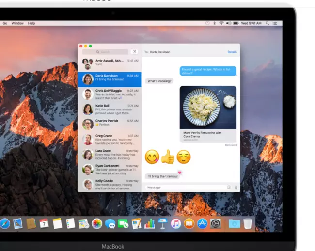Image resolution: width=315 pixels, height=251 pixels.
Task: Select the Chris DelVillaggio conversation
Action: coord(110,94)
